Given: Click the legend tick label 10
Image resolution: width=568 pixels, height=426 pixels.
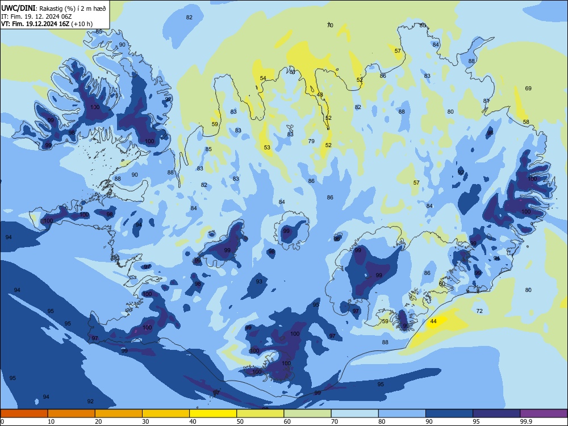Looking at the screenshot, I should click(51, 421).
